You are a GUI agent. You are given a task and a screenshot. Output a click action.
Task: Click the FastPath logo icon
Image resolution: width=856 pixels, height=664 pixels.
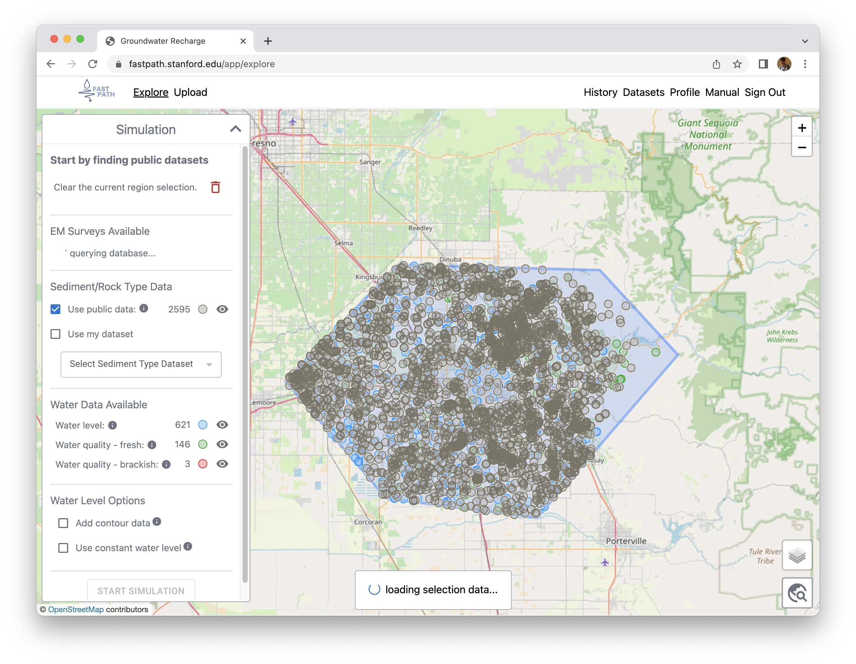pos(89,92)
